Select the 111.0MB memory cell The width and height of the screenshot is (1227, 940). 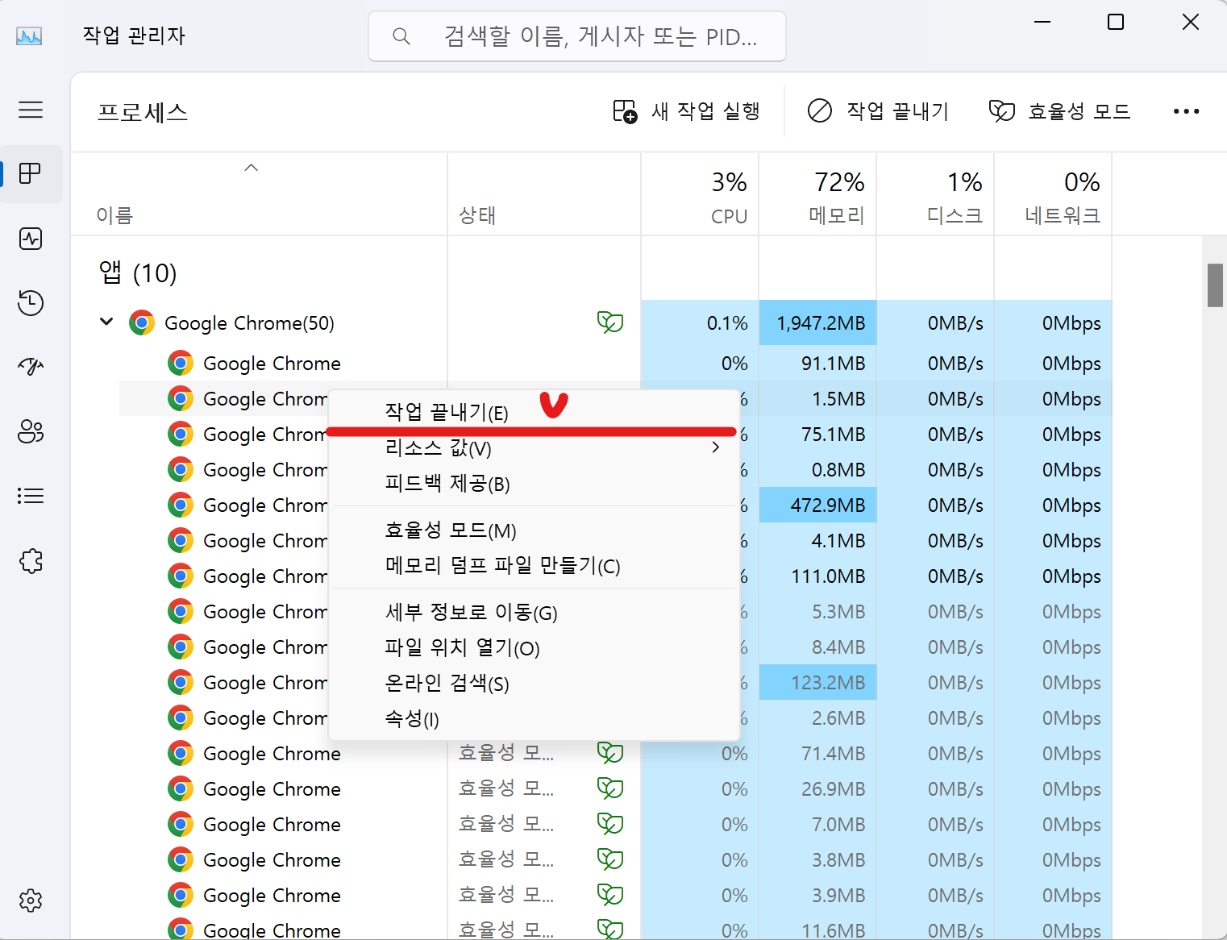coord(817,576)
